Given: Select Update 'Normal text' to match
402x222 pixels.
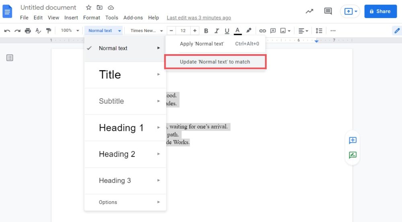Looking at the screenshot, I should click(x=215, y=62).
